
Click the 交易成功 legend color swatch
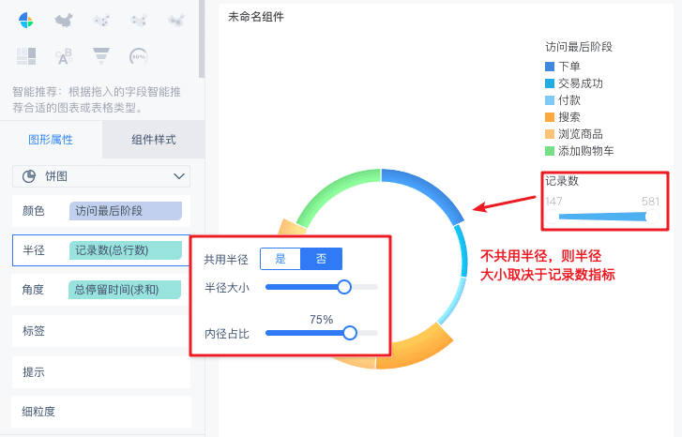550,83
